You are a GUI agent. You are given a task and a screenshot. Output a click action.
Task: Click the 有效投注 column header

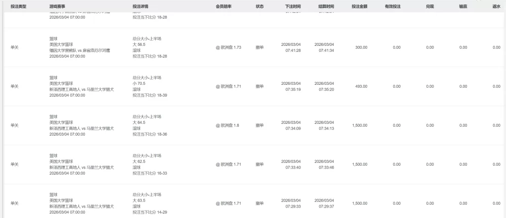pyautogui.click(x=393, y=6)
